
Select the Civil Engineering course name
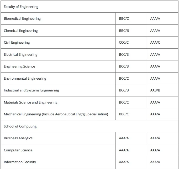pos(17,42)
